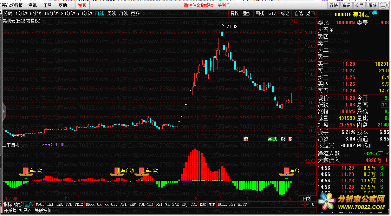Viewport: 391px width, 216px height.
Task: Click the 上车启动 indicator title
Action: (11, 145)
